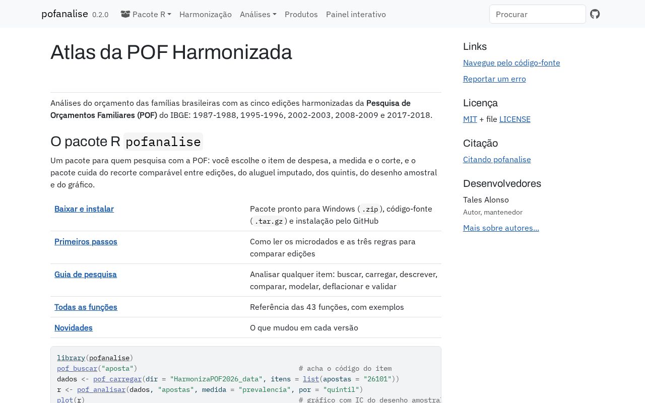Click the Desenvolvedores sidebar heading

(502, 183)
